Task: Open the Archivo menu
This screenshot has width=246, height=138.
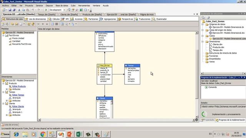Action: (x=5, y=5)
